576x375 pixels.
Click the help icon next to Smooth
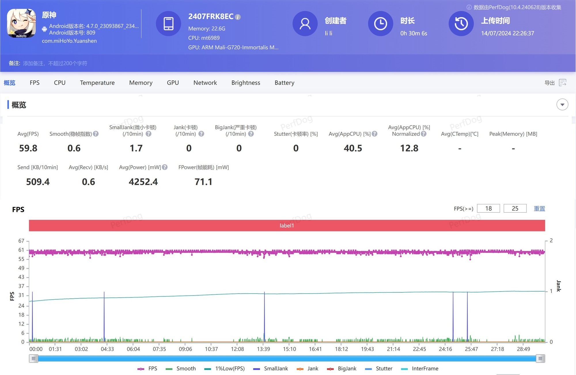pos(96,134)
